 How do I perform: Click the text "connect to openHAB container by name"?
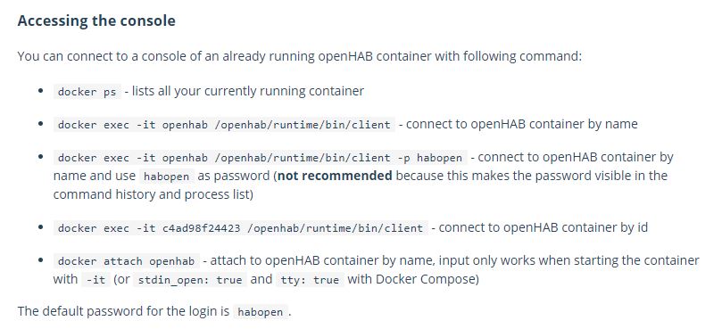522,124
